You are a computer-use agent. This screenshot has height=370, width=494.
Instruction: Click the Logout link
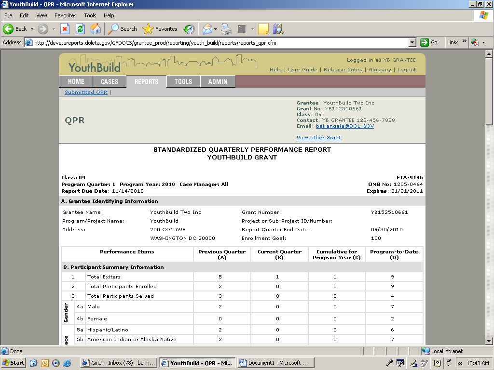pyautogui.click(x=406, y=69)
